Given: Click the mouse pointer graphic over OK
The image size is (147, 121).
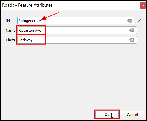Looking at the screenshot, I should pos(113,116).
